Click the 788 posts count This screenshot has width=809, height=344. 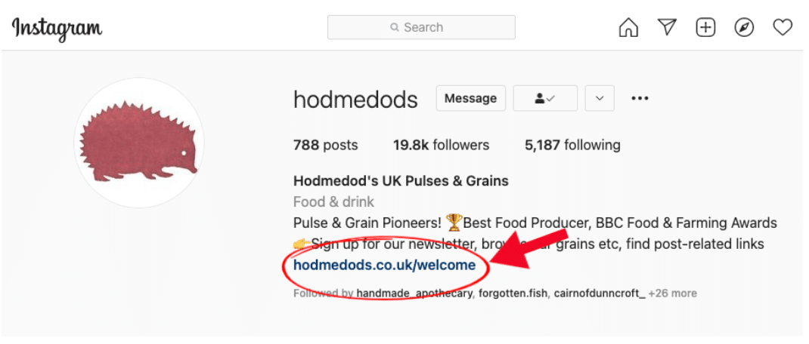click(x=326, y=146)
